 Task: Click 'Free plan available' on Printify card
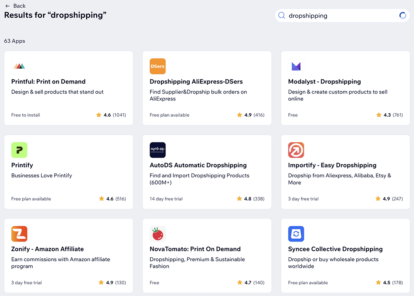click(x=31, y=199)
